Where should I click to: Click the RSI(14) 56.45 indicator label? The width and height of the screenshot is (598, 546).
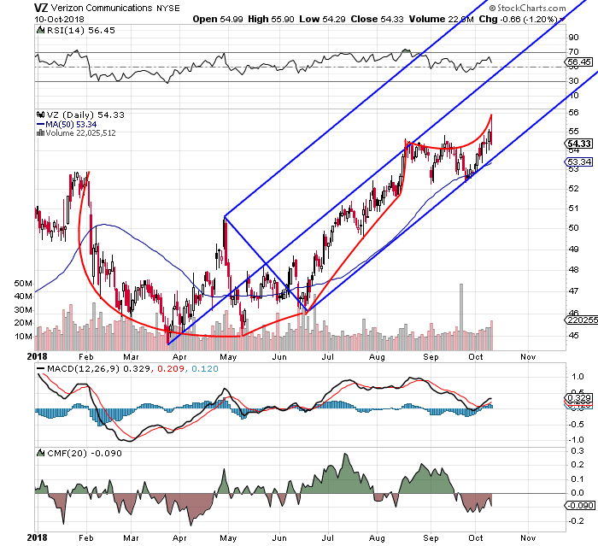(x=80, y=31)
